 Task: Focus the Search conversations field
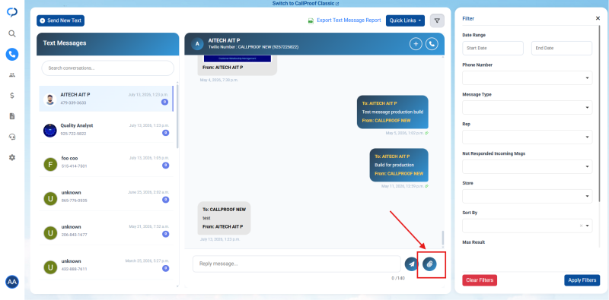pyautogui.click(x=107, y=68)
